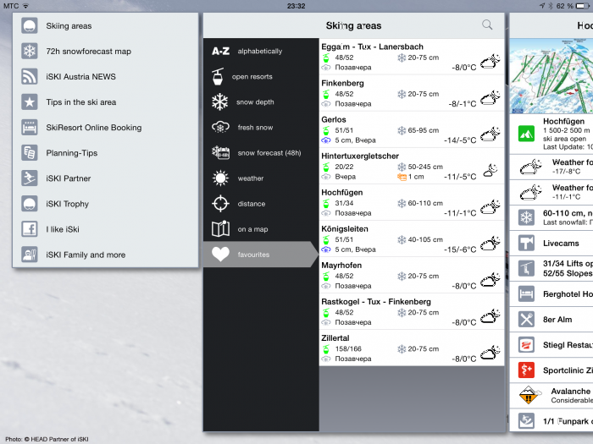The image size is (593, 444).
Task: Tap the Facebook icon for I like iSki
Action: (30, 229)
